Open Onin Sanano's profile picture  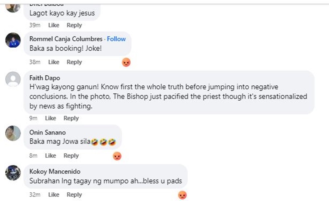tap(13, 133)
